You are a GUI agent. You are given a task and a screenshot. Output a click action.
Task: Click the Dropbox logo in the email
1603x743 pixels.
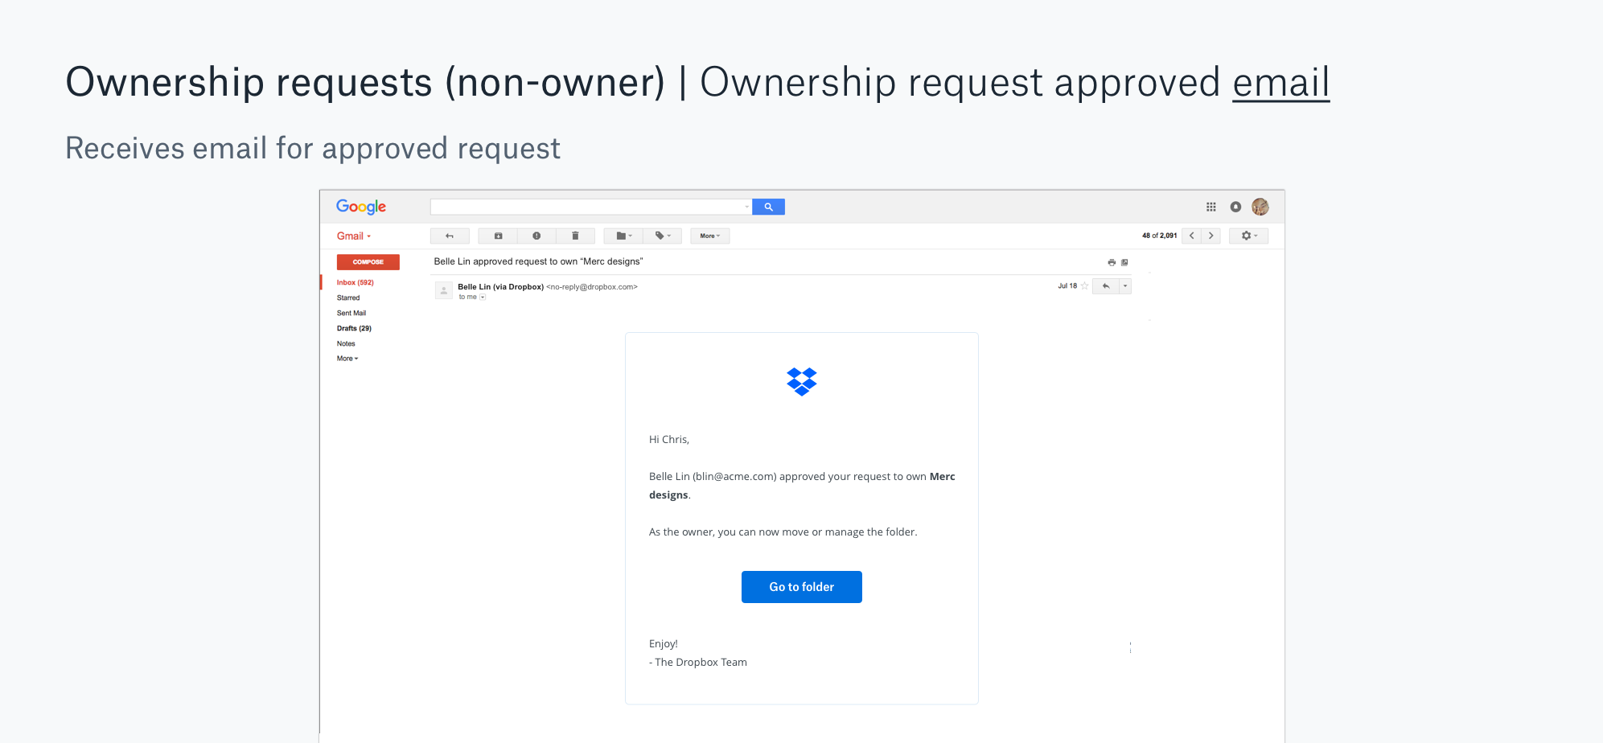point(802,382)
